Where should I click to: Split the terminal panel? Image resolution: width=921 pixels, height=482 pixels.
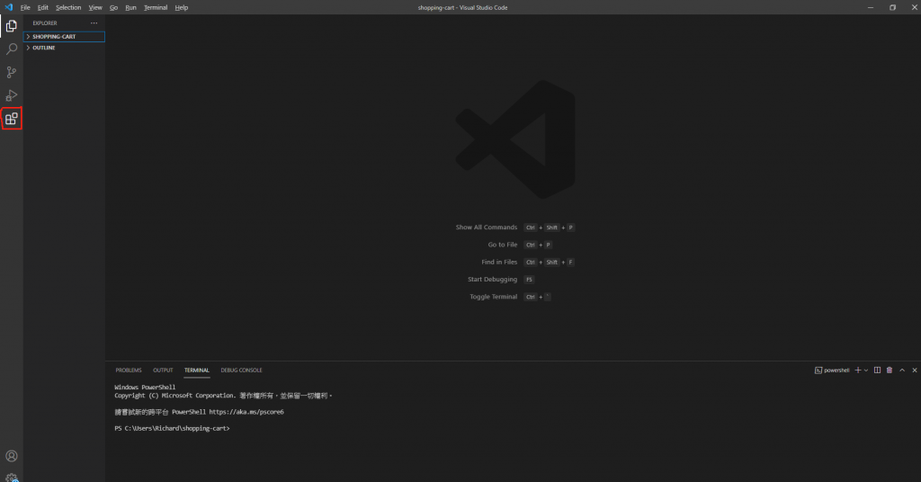click(877, 370)
